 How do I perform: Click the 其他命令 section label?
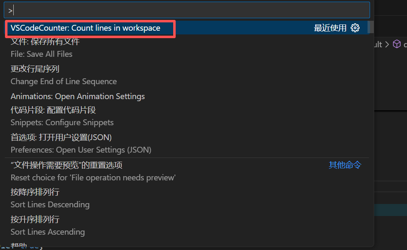click(345, 165)
